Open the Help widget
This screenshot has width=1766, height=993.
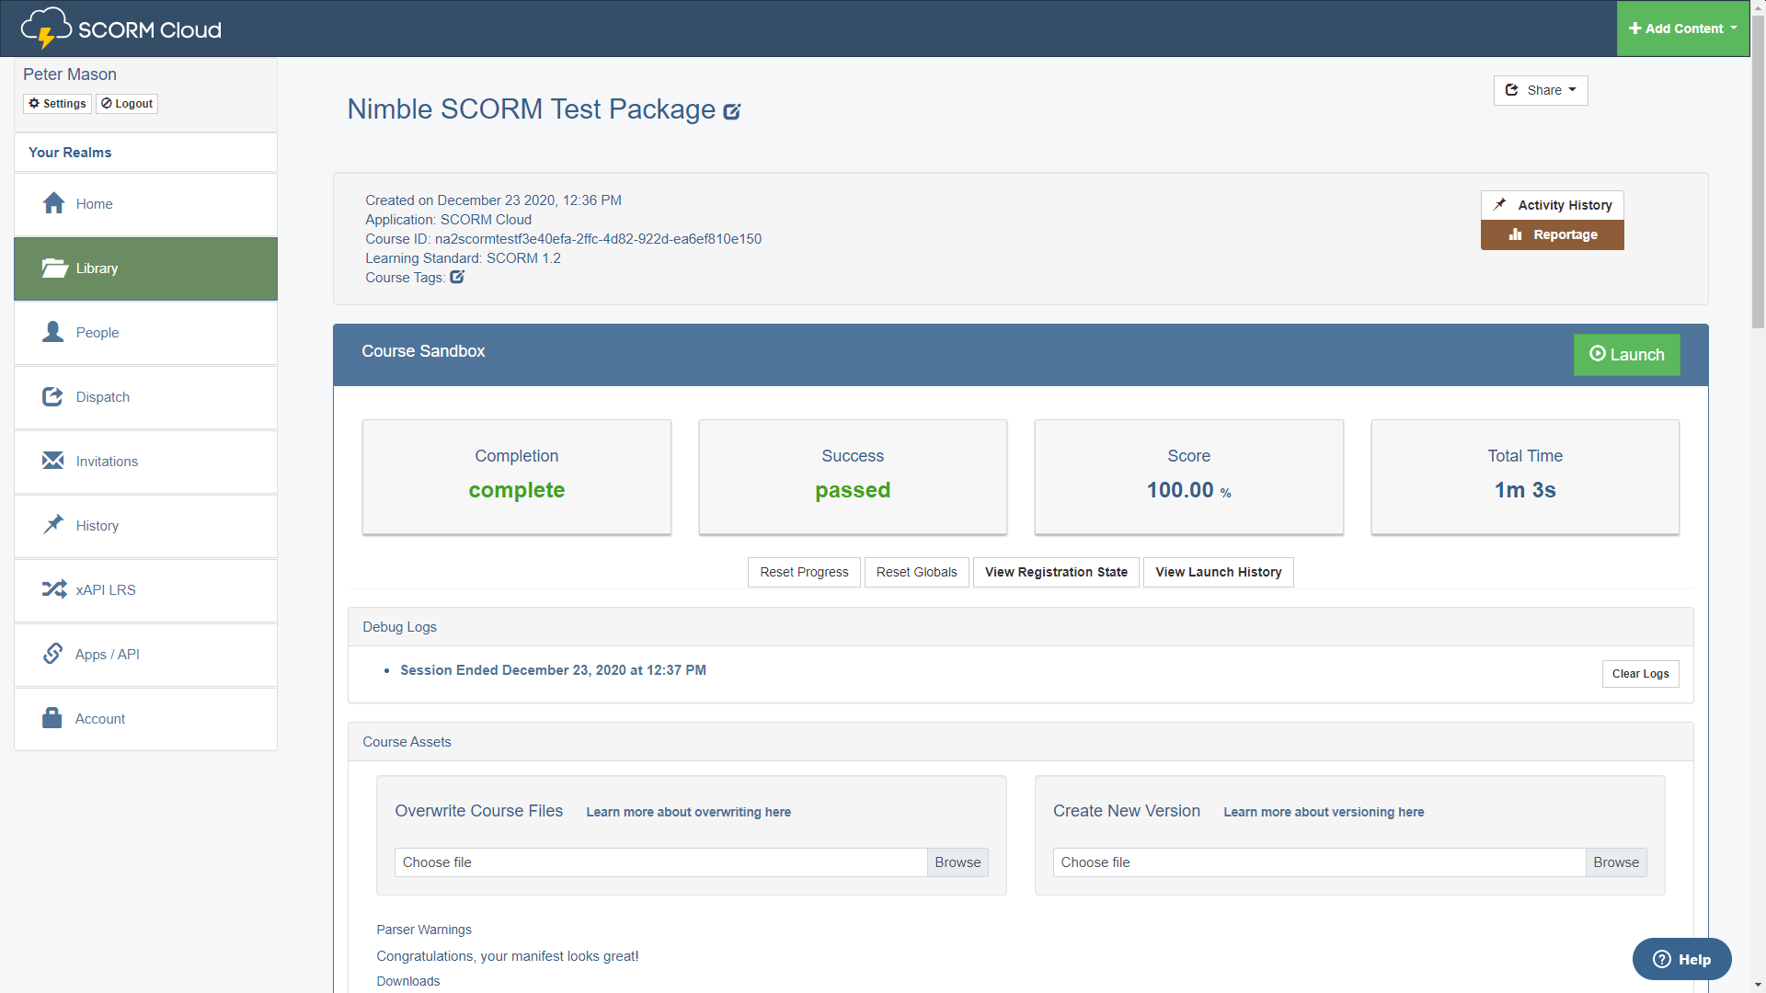click(x=1681, y=959)
